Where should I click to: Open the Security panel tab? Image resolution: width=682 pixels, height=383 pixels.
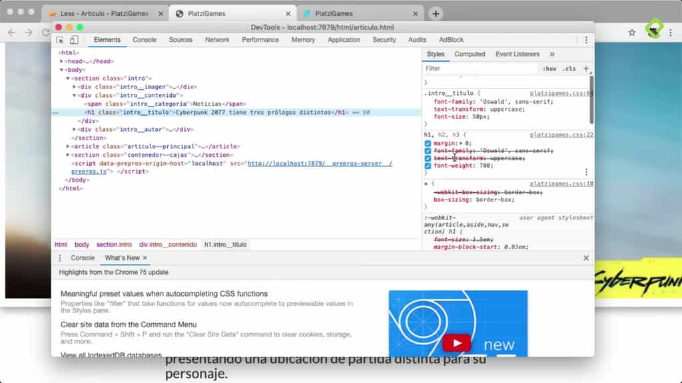(x=384, y=40)
